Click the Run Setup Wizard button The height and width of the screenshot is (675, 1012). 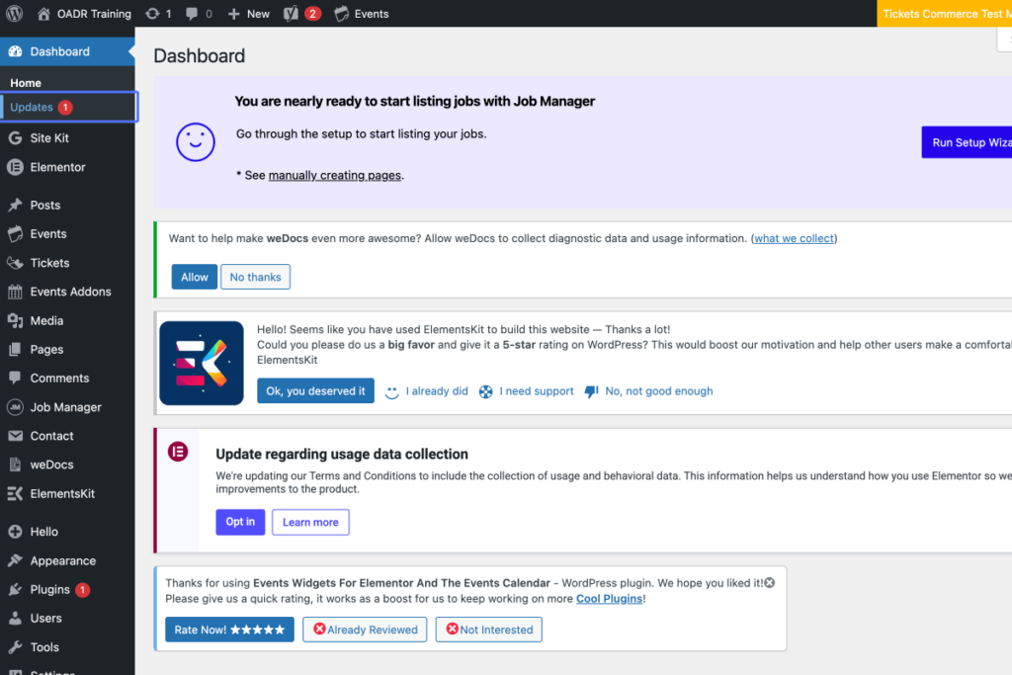click(967, 142)
